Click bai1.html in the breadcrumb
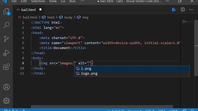Viewport: 198px width, 111px height. click(30, 17)
